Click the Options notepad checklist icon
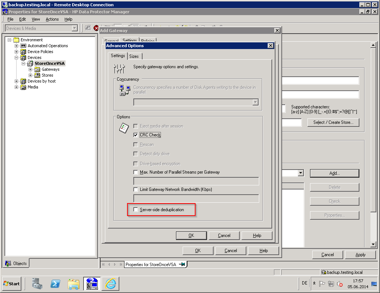The width and height of the screenshot is (380, 293). coord(124,128)
